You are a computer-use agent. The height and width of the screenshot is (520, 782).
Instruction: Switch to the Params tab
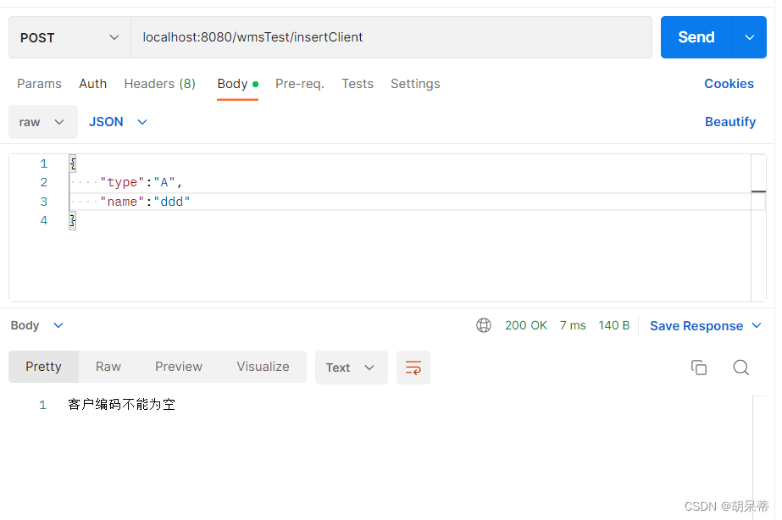(39, 84)
